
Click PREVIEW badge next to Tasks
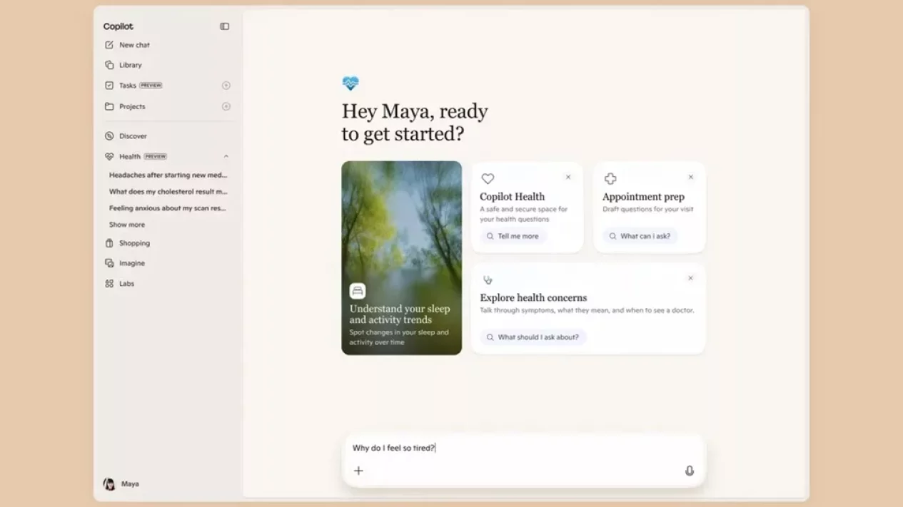(x=151, y=86)
